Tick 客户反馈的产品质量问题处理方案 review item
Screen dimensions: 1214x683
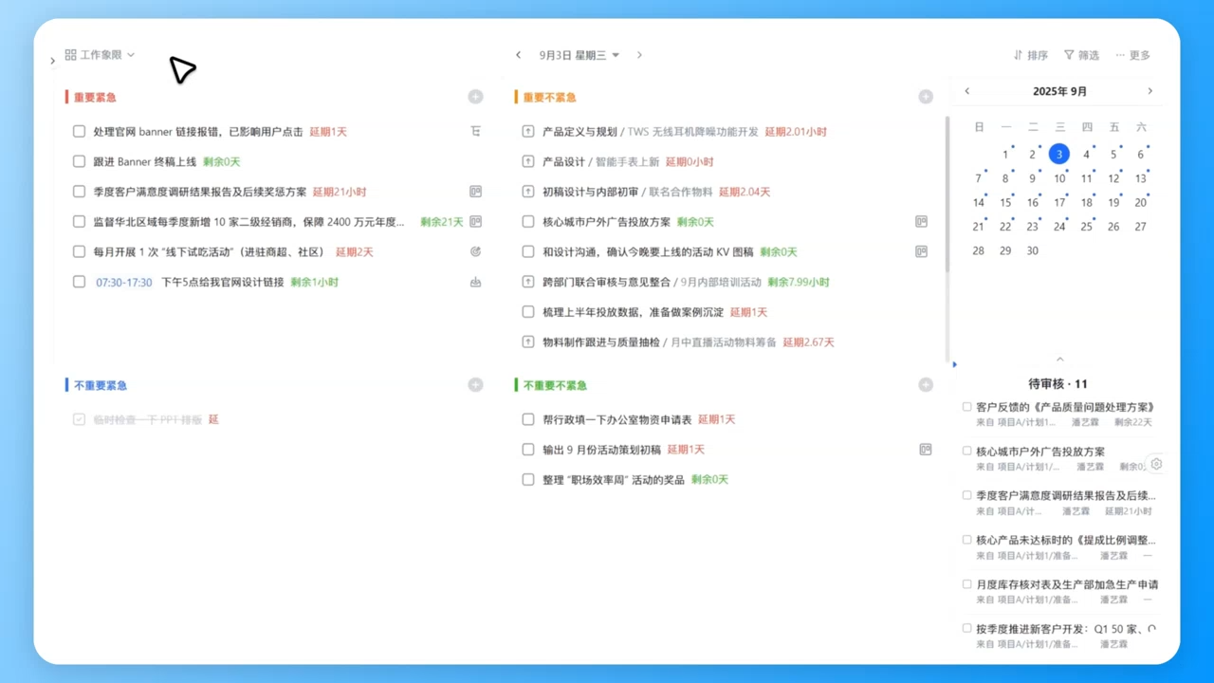tap(967, 407)
